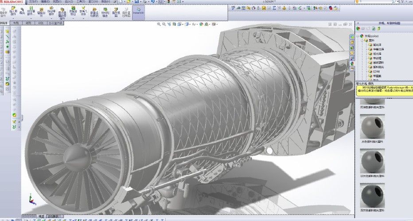413x221 pixels.
Task: Expand View Settings dropdown
Action: 217,24
